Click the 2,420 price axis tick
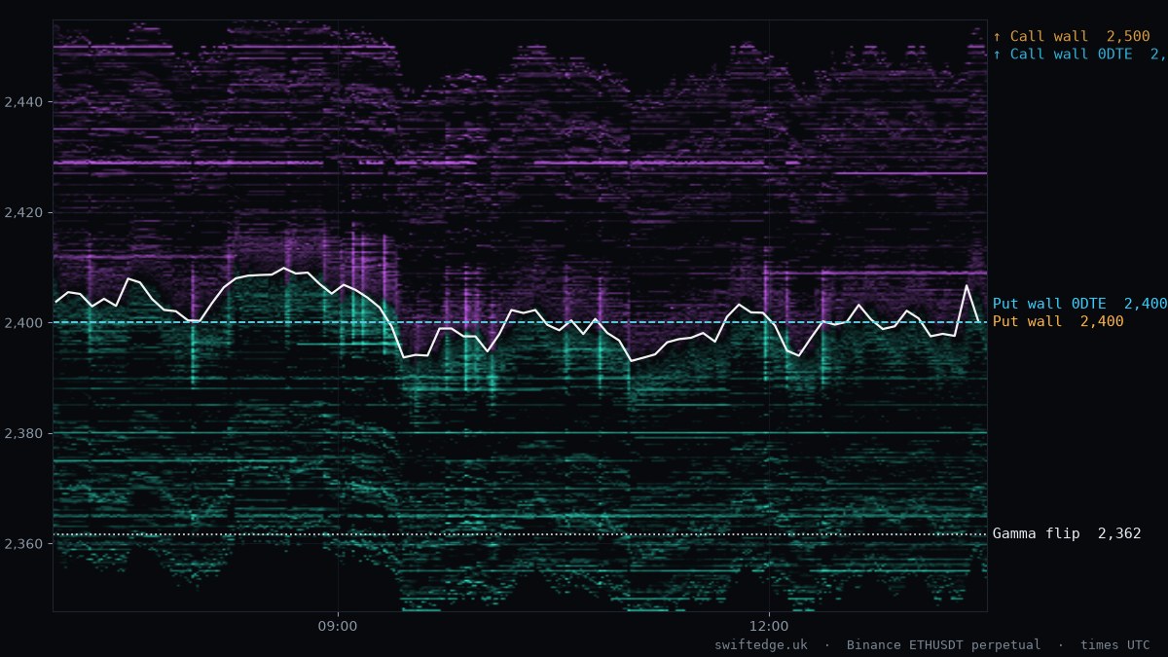The image size is (1168, 657). click(23, 211)
